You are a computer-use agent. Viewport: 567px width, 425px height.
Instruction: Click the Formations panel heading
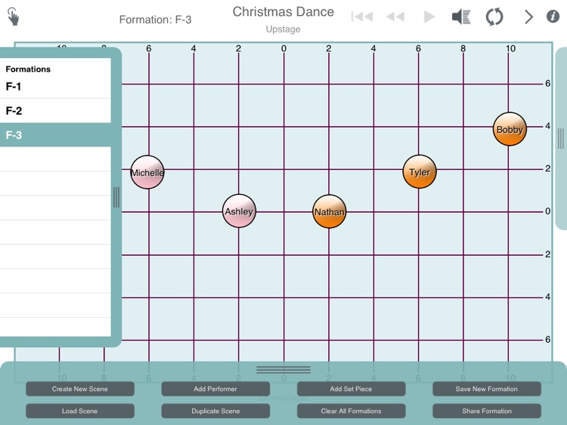(x=28, y=69)
